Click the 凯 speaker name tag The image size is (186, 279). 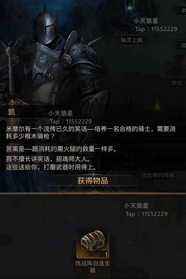[12, 112]
